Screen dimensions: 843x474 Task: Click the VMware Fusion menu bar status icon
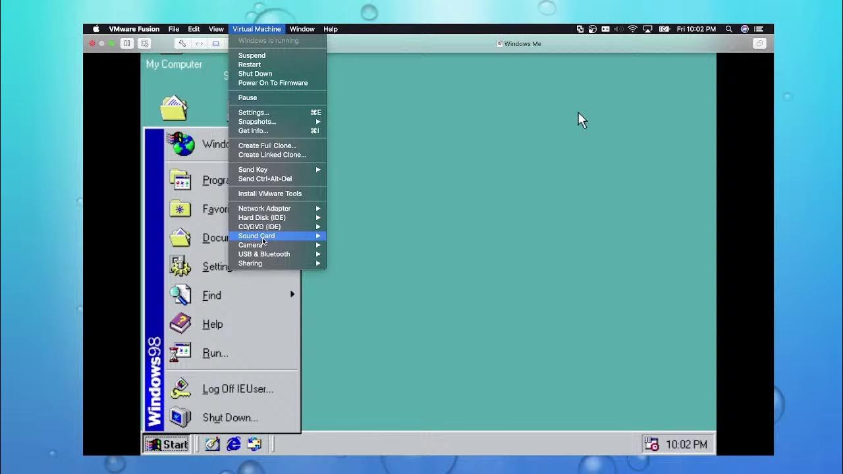(580, 29)
